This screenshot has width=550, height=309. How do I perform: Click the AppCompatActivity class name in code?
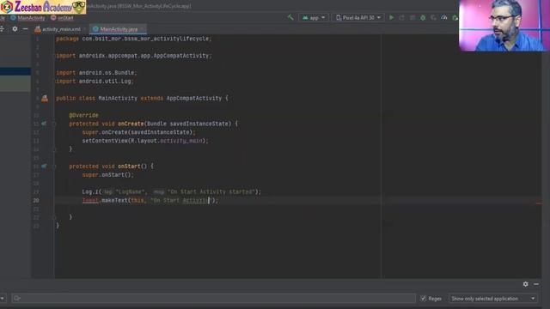click(x=194, y=99)
